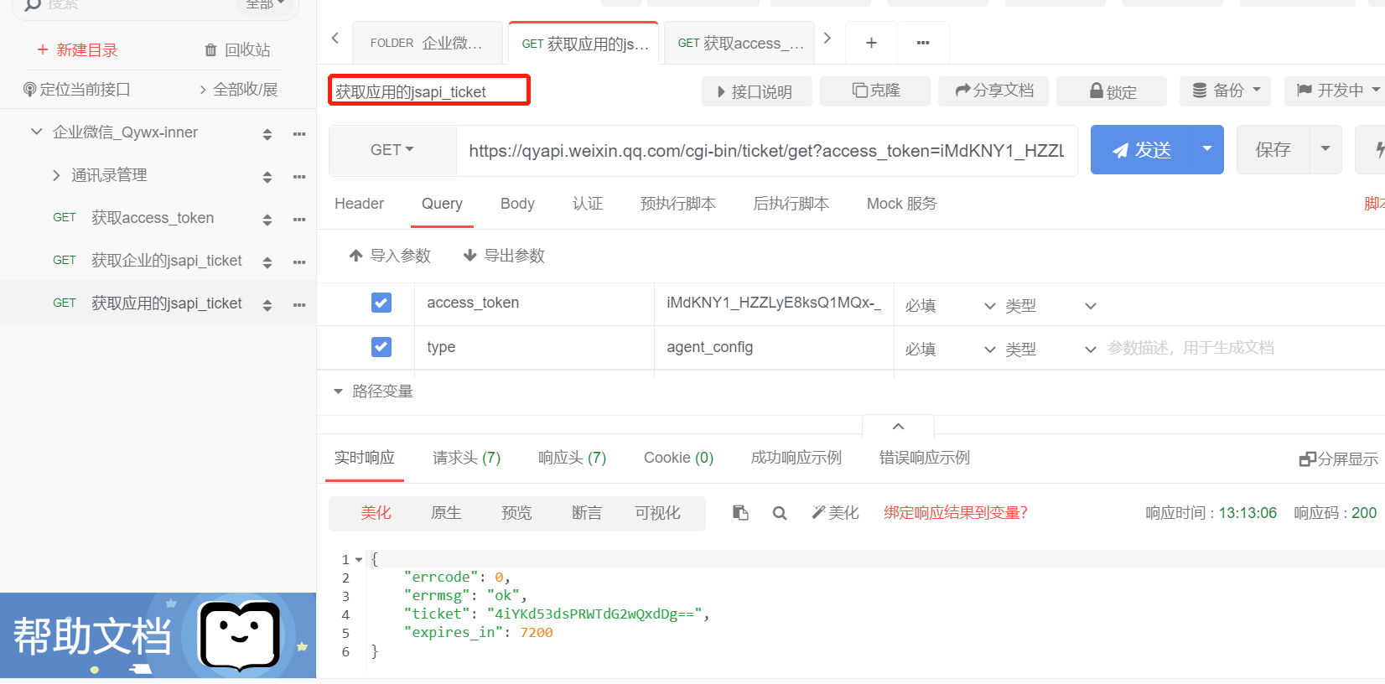Open the 备份 dropdown
This screenshot has height=684, width=1385.
click(1225, 91)
